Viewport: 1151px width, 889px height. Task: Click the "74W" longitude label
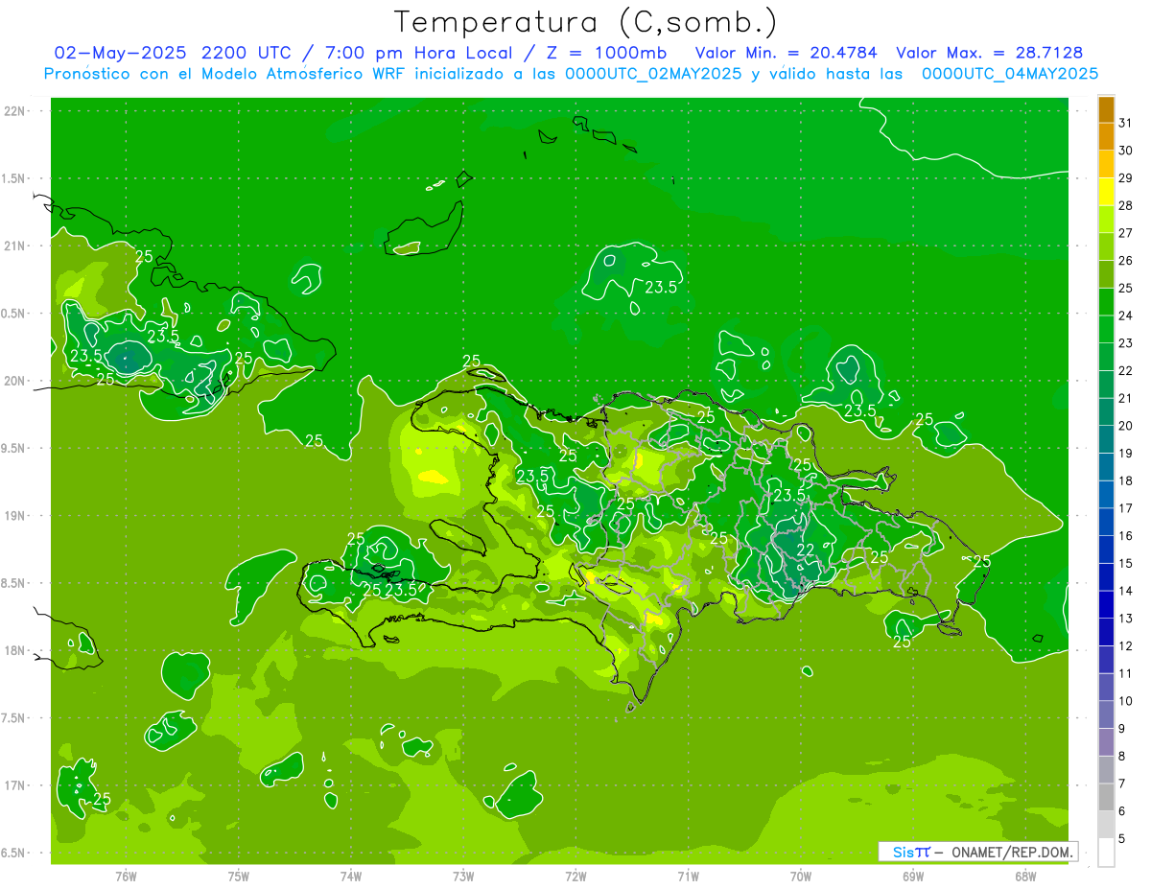point(351,876)
